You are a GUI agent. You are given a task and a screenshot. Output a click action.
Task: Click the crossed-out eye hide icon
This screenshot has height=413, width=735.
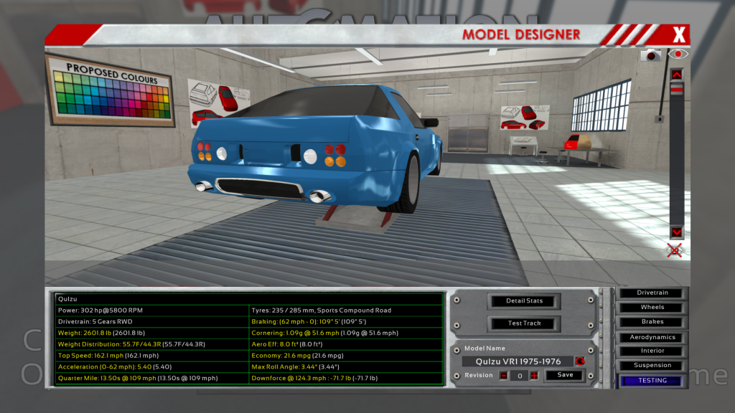(675, 250)
